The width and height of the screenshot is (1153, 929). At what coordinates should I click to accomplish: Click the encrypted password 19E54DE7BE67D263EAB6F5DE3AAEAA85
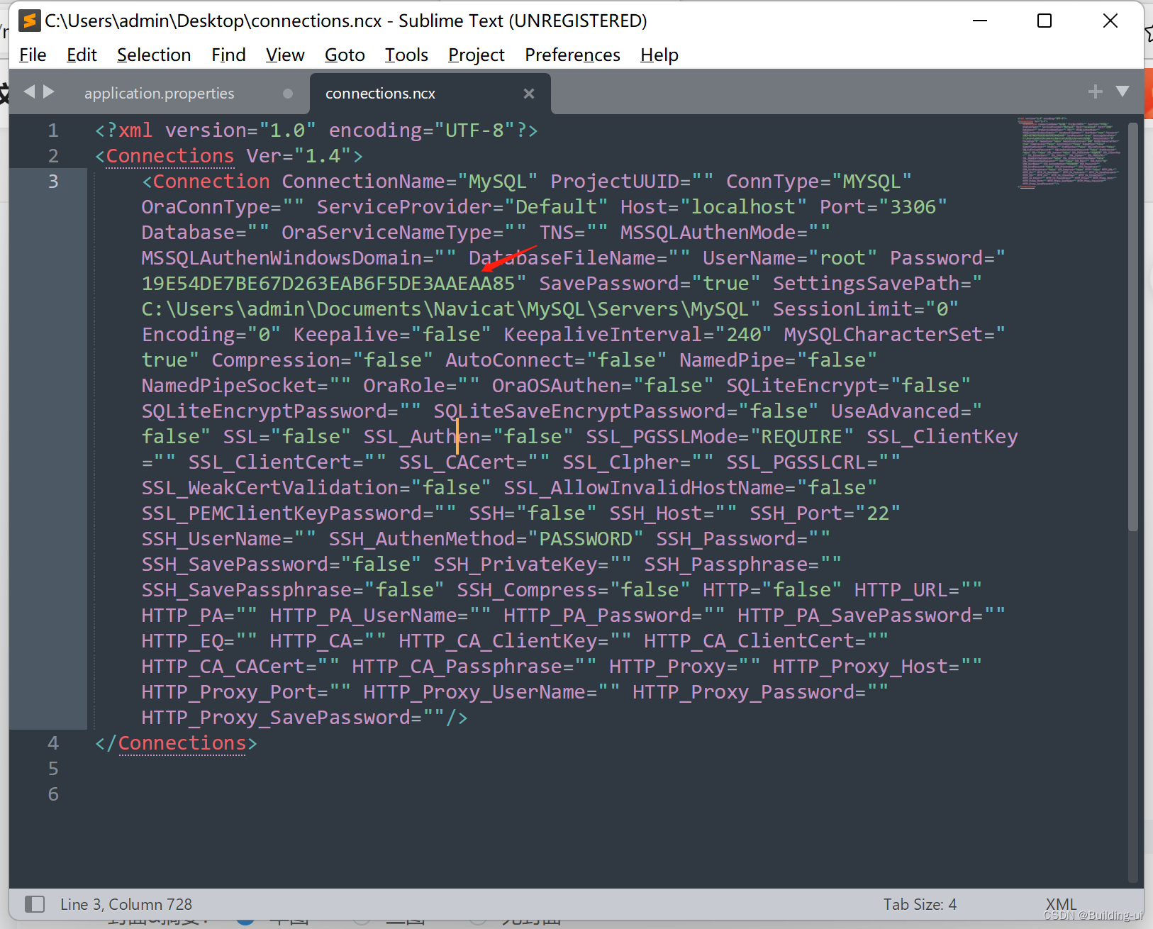(328, 284)
